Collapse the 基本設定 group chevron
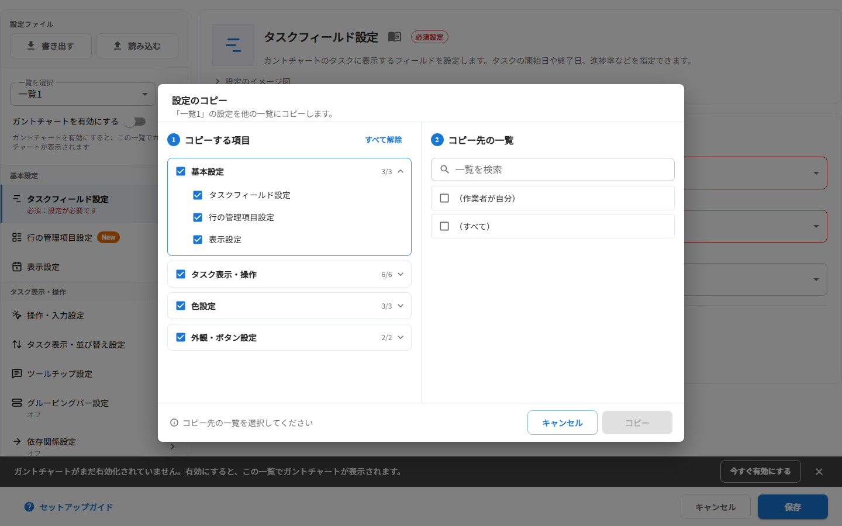The image size is (842, 526). [401, 171]
